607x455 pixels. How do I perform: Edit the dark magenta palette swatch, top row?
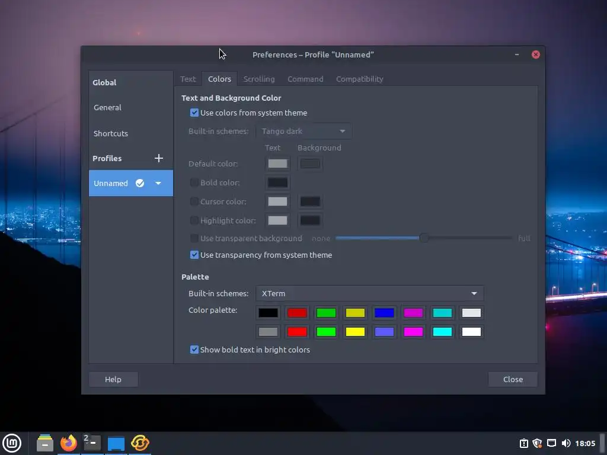coord(413,313)
